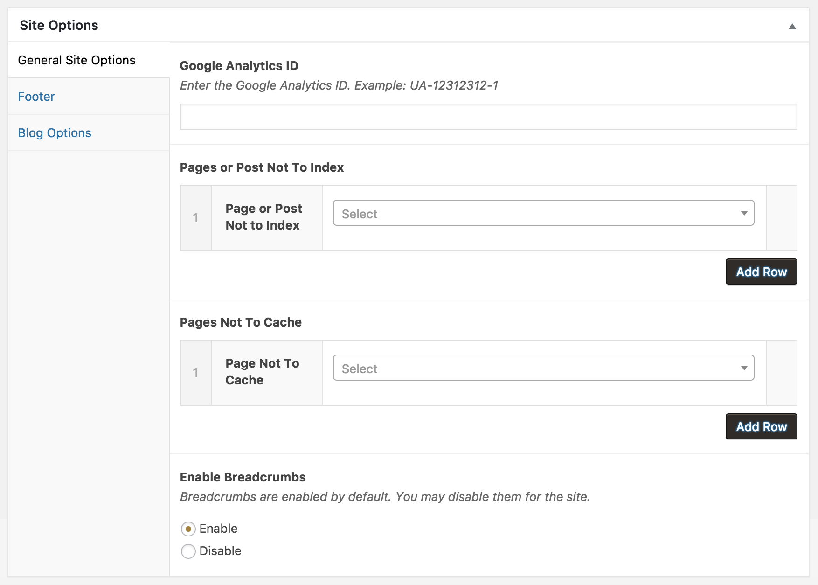Image resolution: width=818 pixels, height=585 pixels.
Task: Click the Pages Not To Cache heading
Action: click(241, 322)
